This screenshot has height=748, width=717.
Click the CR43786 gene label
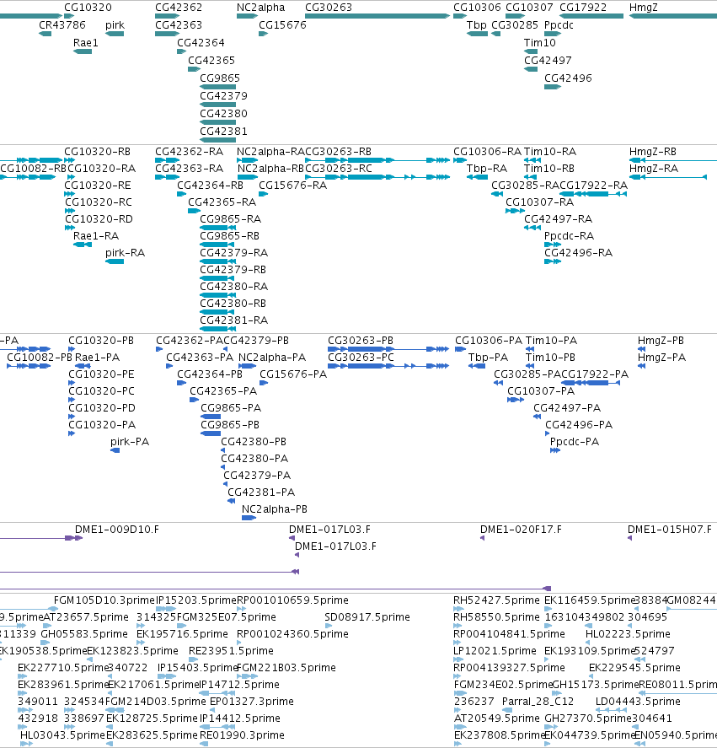(62, 24)
